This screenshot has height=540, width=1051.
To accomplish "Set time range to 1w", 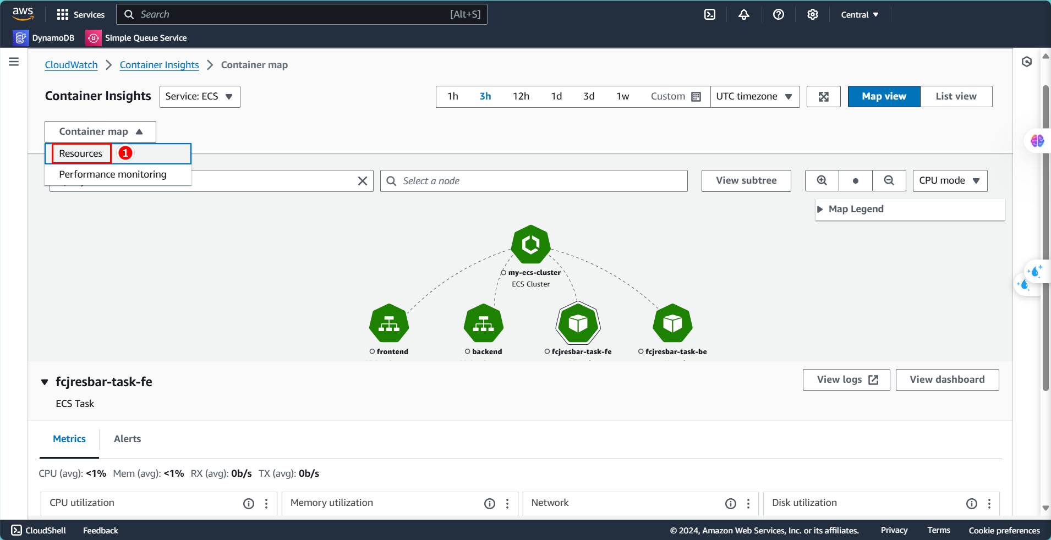I will tap(623, 96).
